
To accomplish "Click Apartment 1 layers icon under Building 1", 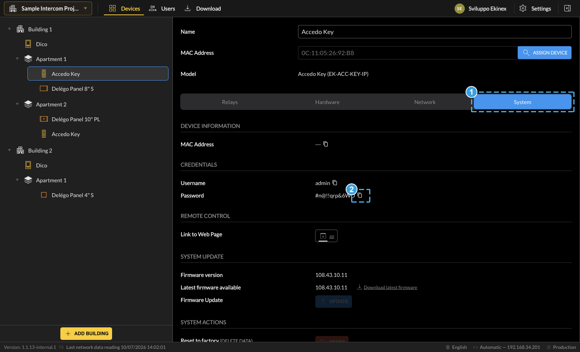I will click(x=28, y=59).
